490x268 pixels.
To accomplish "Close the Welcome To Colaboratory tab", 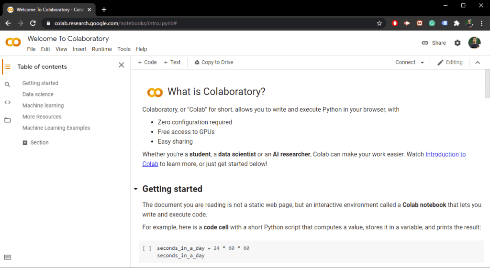I will [89, 10].
